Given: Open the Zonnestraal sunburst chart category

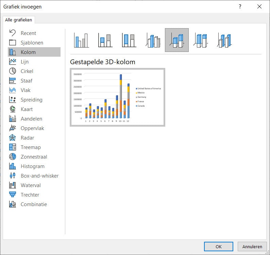Looking at the screenshot, I should (x=34, y=157).
